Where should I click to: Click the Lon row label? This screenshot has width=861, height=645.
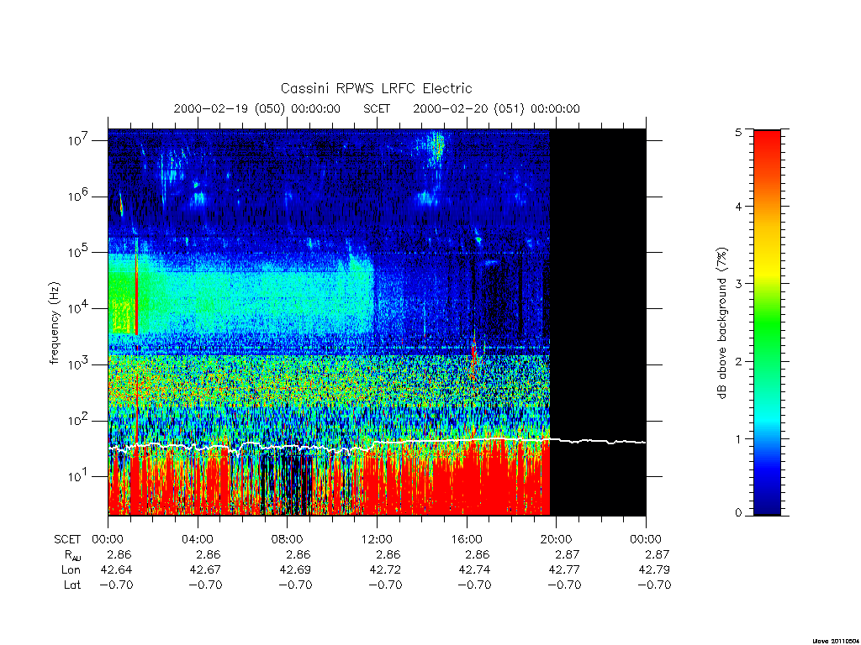click(x=71, y=570)
